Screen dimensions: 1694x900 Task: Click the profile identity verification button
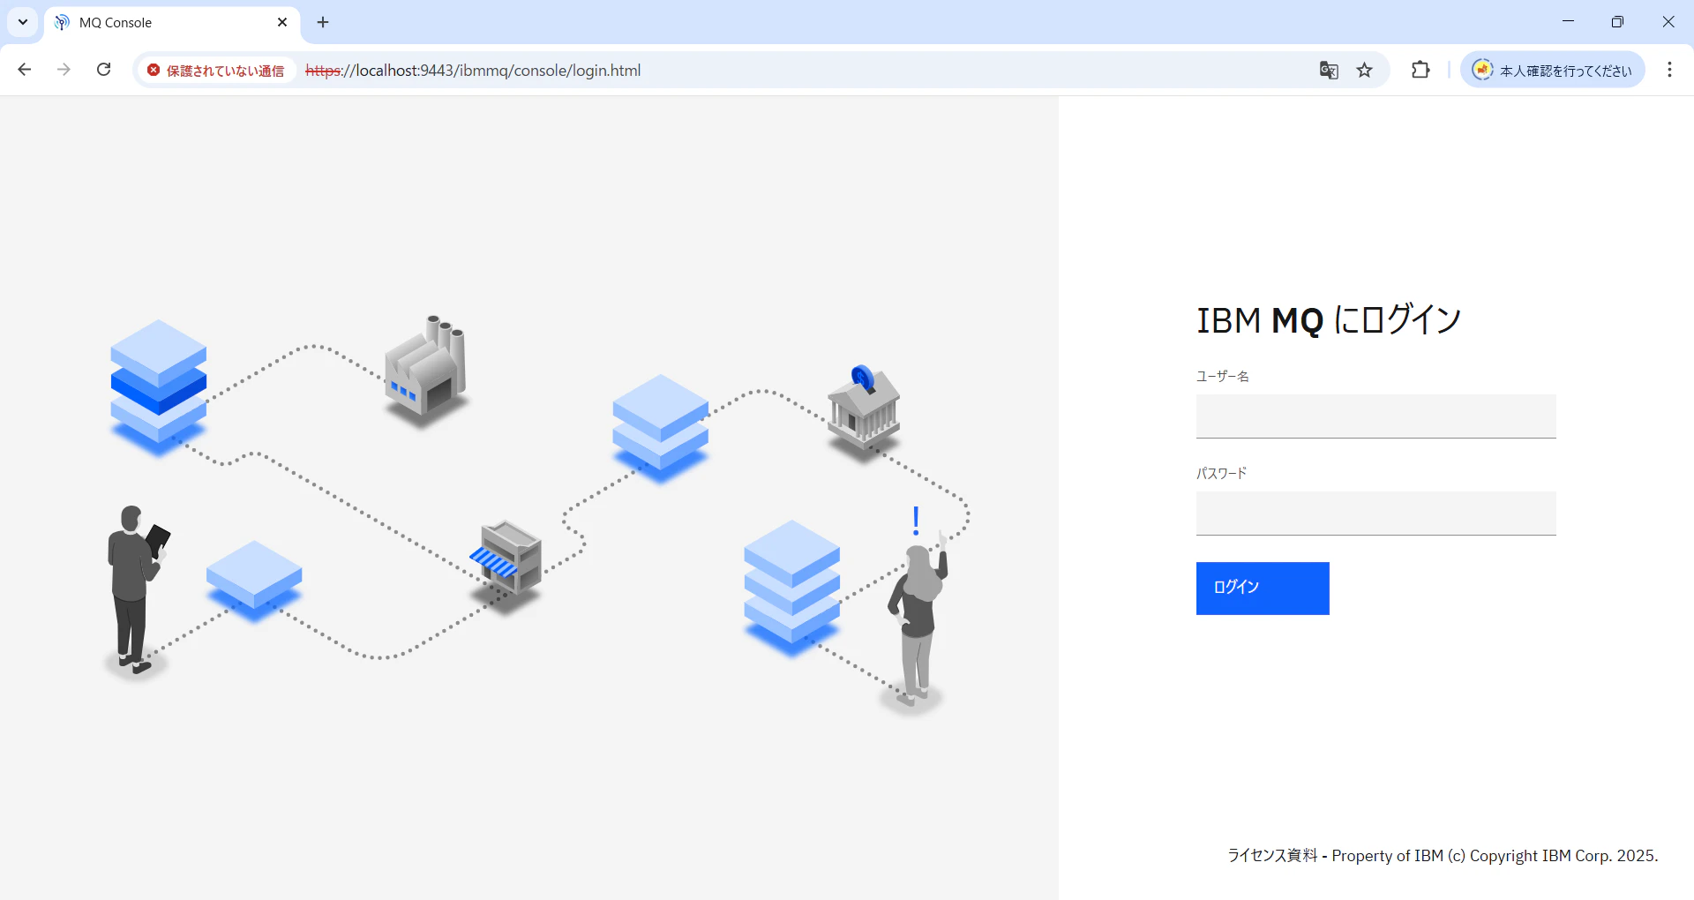point(1553,71)
